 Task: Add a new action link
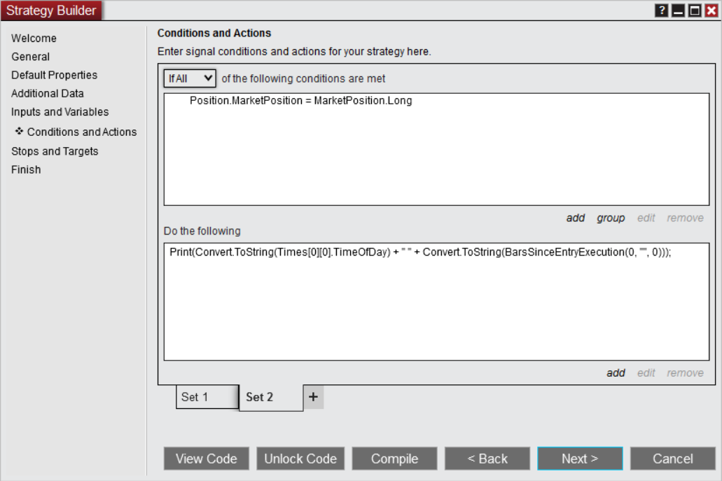point(616,373)
